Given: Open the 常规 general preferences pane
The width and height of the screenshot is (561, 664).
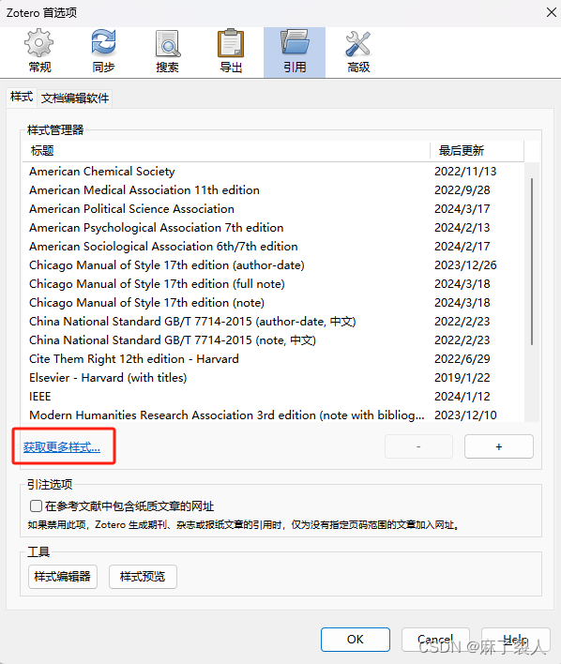Looking at the screenshot, I should (39, 52).
